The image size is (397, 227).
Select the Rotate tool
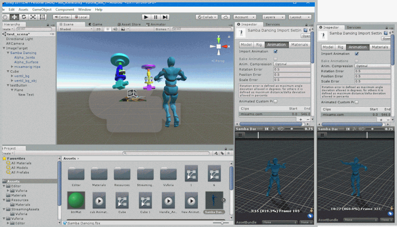tap(23, 17)
